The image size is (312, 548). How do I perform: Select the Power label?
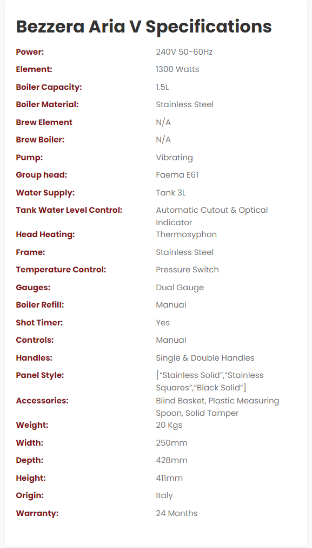[30, 52]
